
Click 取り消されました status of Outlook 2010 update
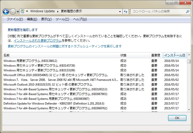coord(132,85)
